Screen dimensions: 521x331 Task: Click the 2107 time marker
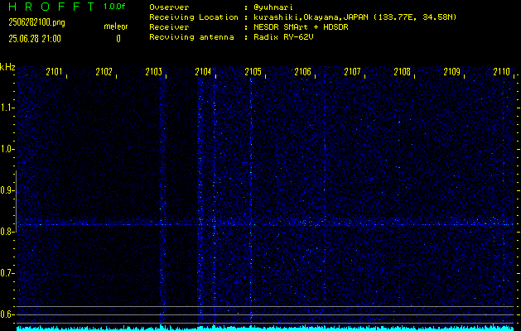tap(352, 72)
